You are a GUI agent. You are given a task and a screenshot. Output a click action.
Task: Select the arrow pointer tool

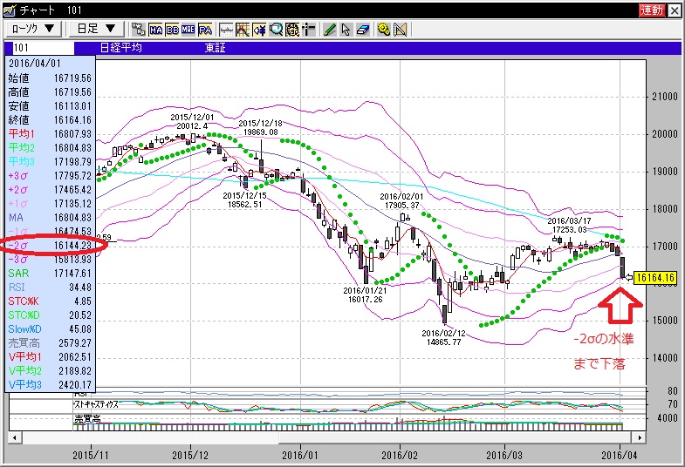pyautogui.click(x=346, y=30)
